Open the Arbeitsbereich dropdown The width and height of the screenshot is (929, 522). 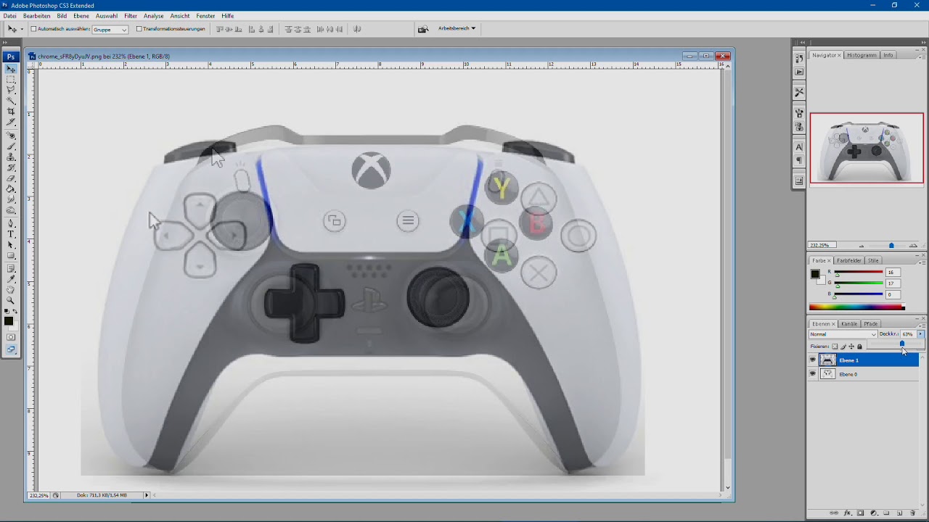[x=457, y=29]
